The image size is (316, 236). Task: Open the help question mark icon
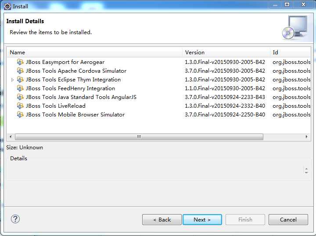coord(15,219)
